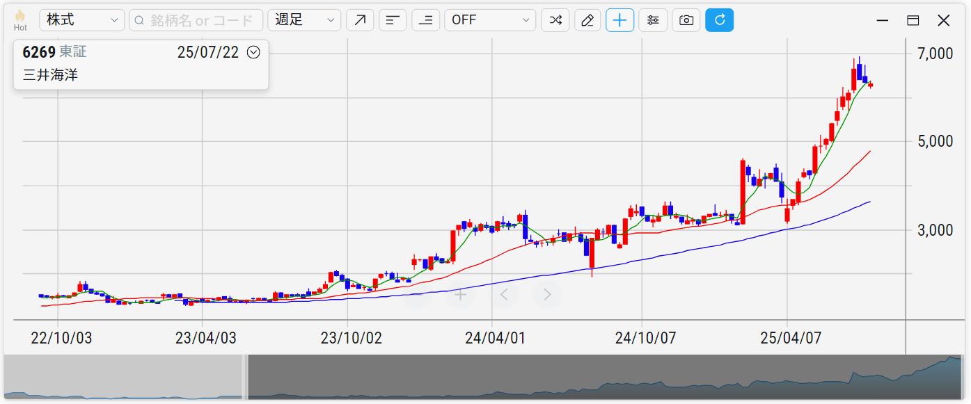Open the 株式 asset type dropdown
Image resolution: width=971 pixels, height=404 pixels.
click(x=81, y=20)
